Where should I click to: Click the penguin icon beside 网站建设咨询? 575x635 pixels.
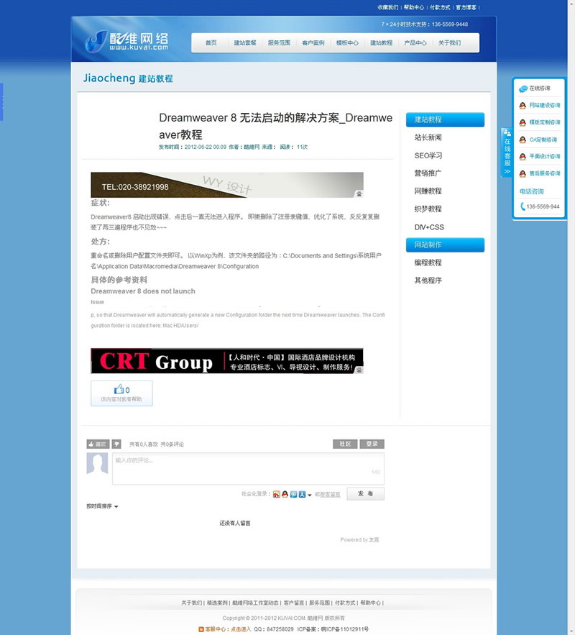tap(523, 105)
